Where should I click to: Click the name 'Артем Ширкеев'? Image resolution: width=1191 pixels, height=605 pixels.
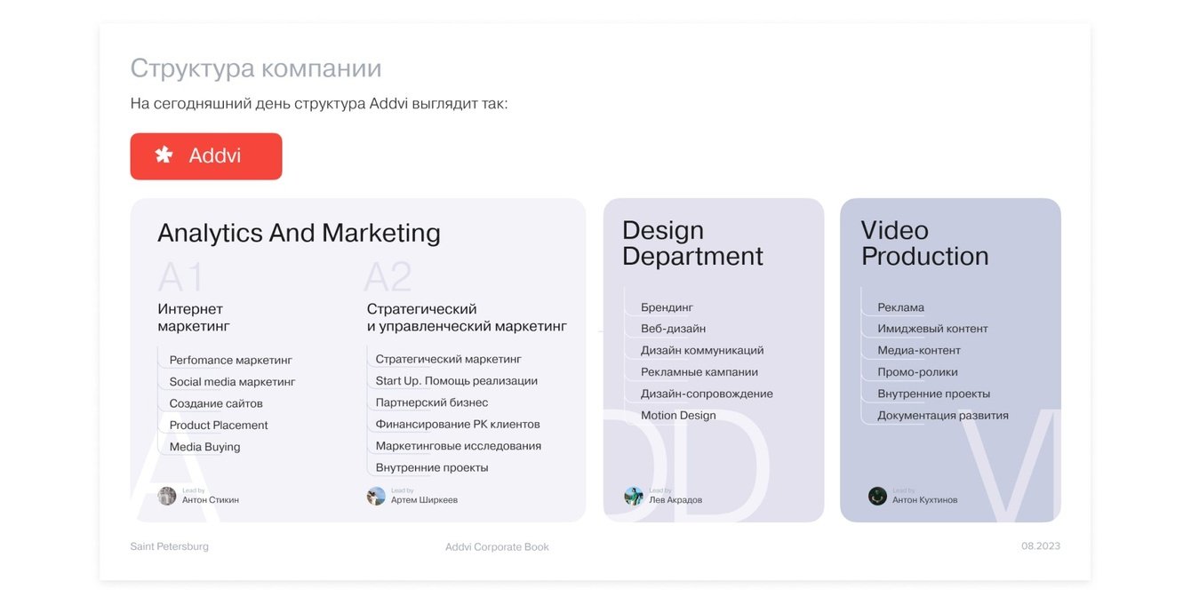coord(424,500)
